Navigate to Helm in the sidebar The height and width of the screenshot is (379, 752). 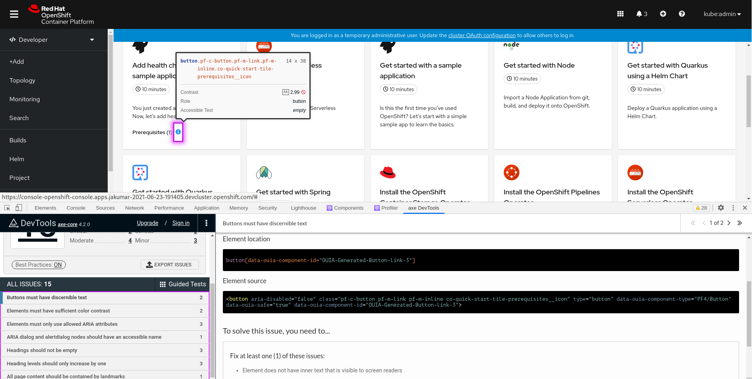[54, 159]
